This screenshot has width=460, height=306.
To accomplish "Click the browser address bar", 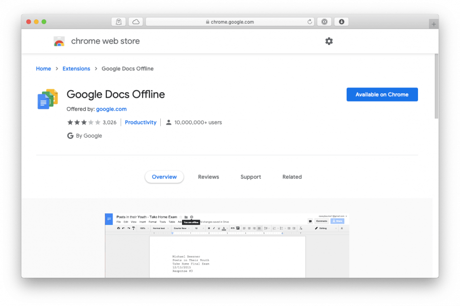I will click(x=229, y=21).
